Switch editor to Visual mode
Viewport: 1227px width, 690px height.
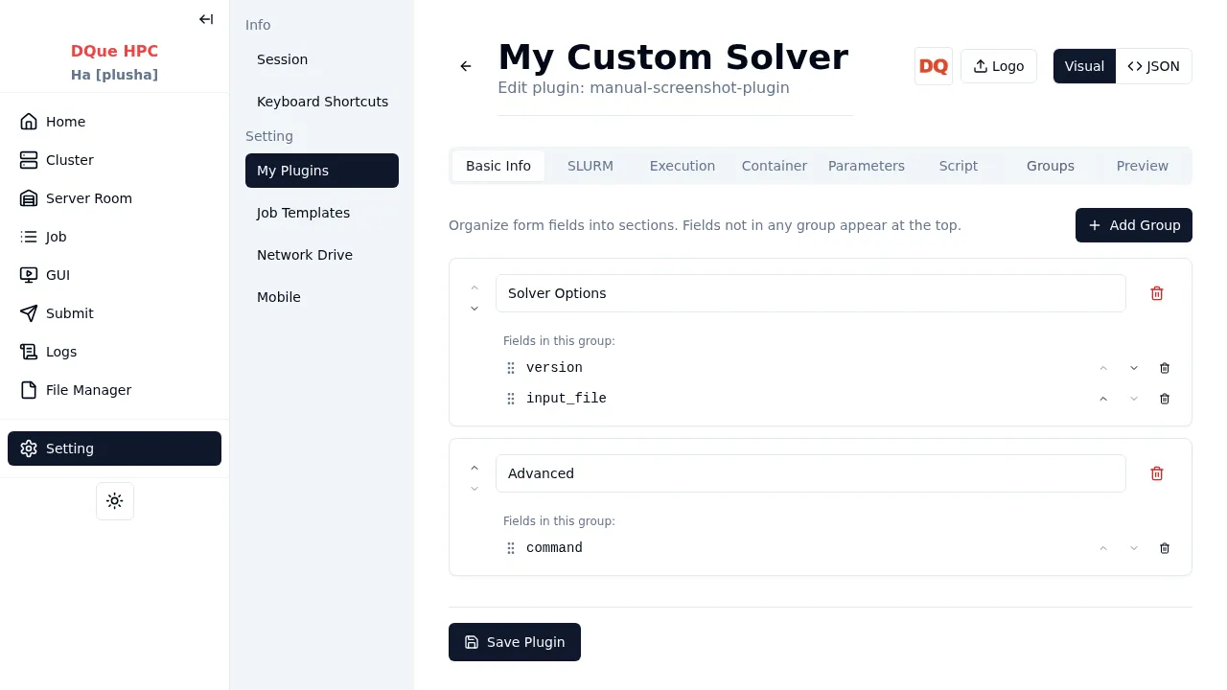click(1084, 66)
